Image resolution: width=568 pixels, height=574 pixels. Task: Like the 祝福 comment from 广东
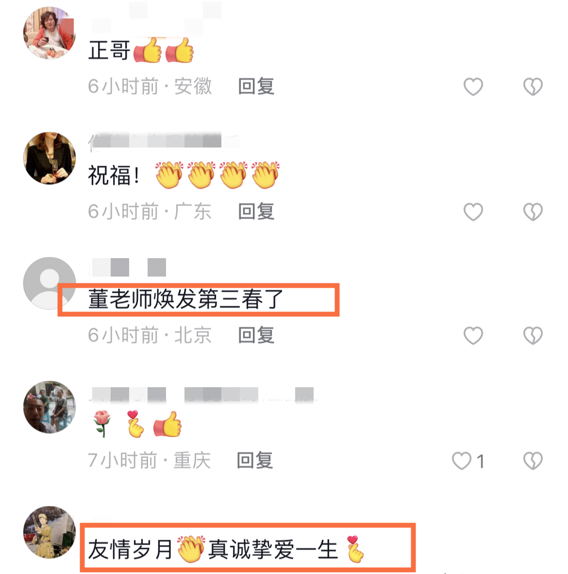coord(473,212)
